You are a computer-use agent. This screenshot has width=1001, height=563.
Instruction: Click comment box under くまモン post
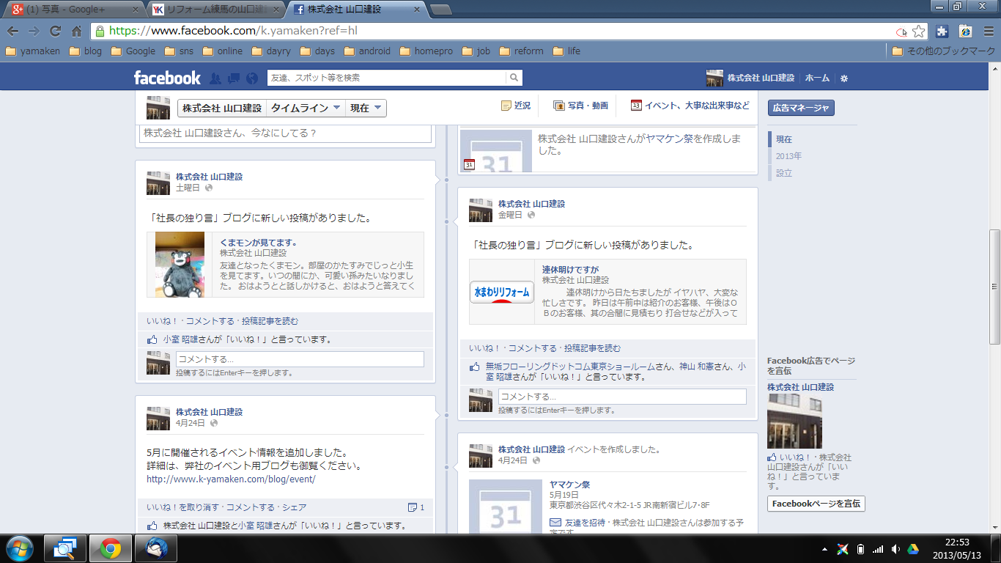(300, 359)
